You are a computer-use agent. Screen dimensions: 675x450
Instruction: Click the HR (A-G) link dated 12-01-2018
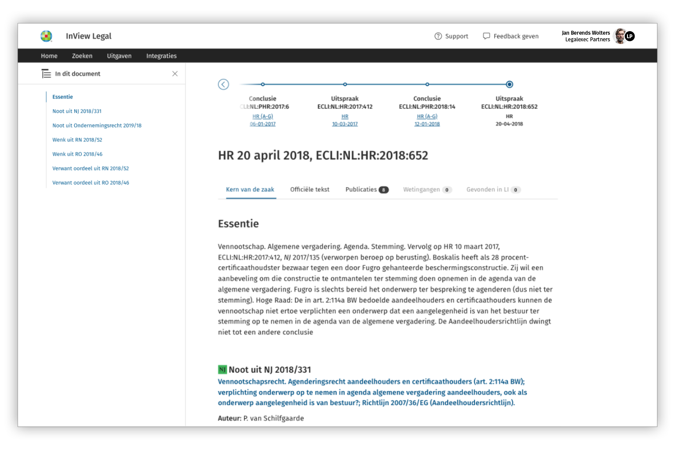tap(427, 116)
